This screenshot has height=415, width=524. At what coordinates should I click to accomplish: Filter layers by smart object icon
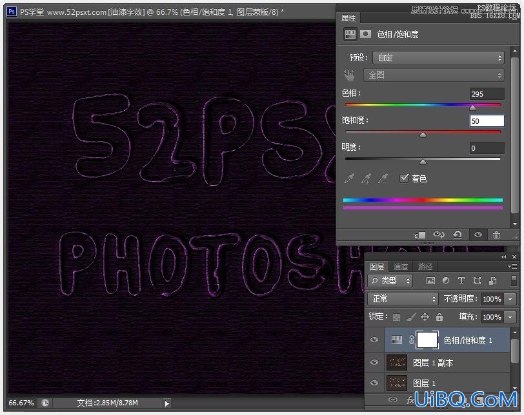(x=492, y=280)
